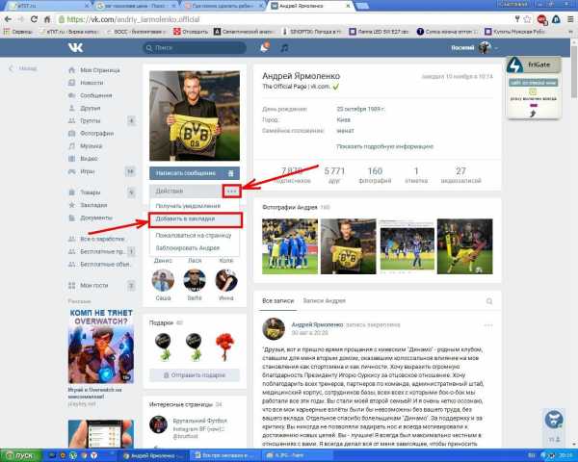Click the browser address bar

[x=282, y=19]
